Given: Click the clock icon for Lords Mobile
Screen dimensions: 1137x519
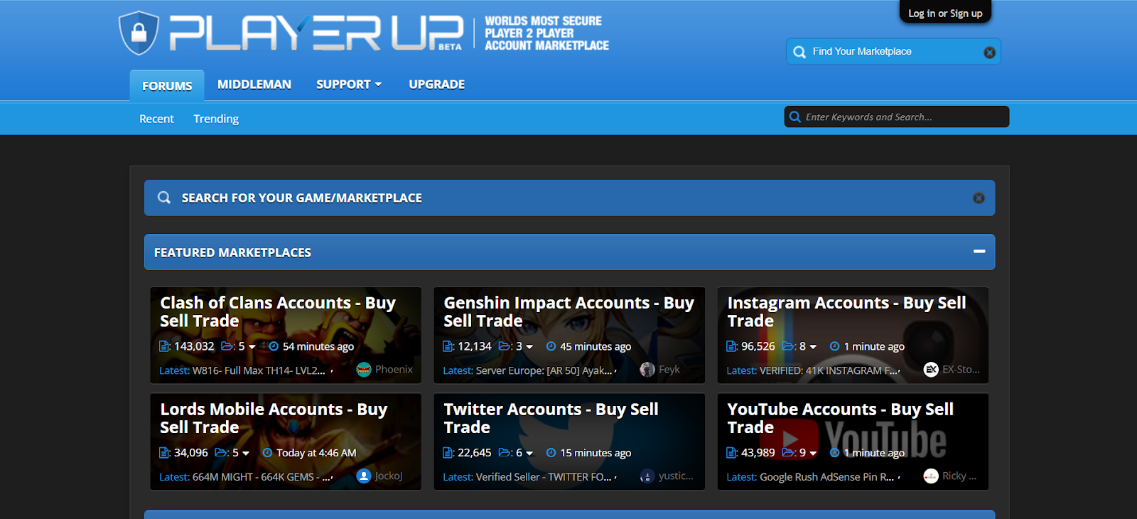Looking at the screenshot, I should 267,453.
